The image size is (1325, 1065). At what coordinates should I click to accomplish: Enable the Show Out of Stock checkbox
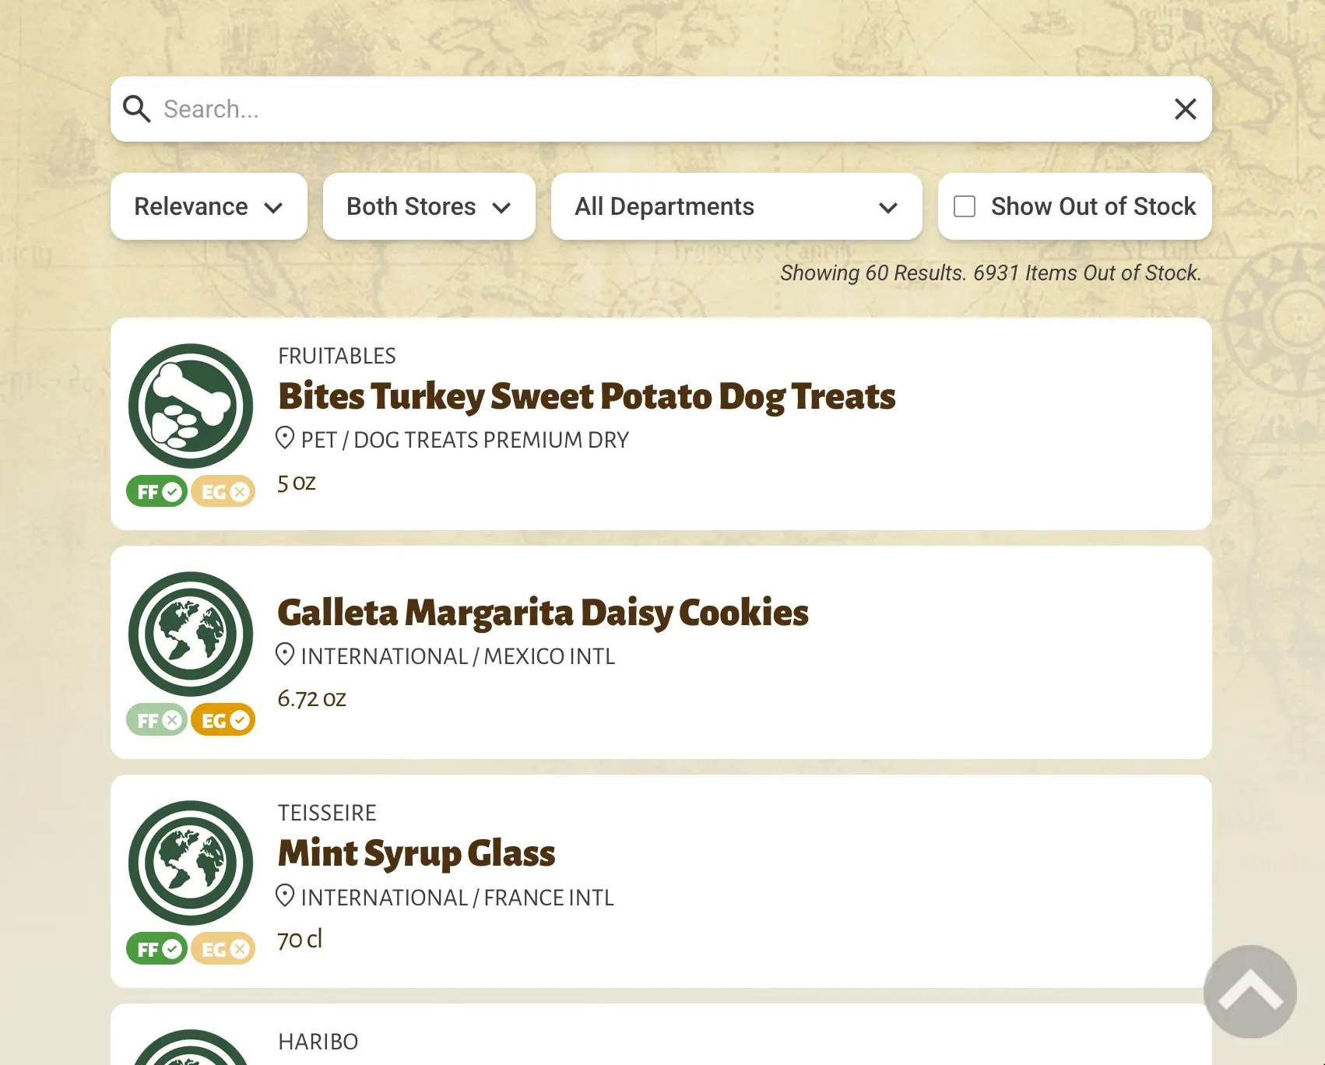click(965, 206)
